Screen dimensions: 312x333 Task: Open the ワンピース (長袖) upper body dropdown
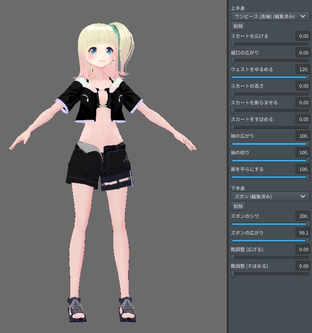click(270, 16)
